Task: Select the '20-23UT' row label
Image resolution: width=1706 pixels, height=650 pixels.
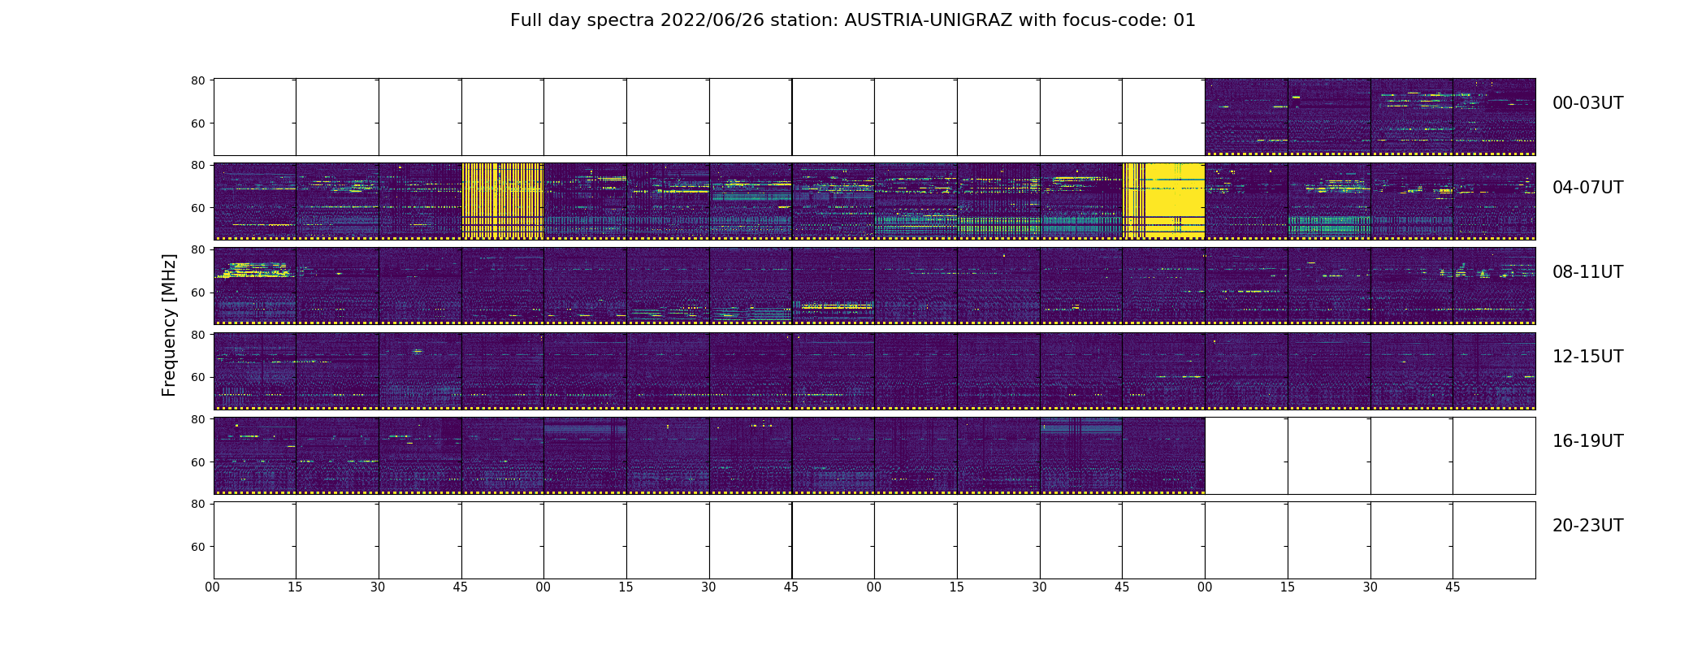Action: tap(1587, 526)
